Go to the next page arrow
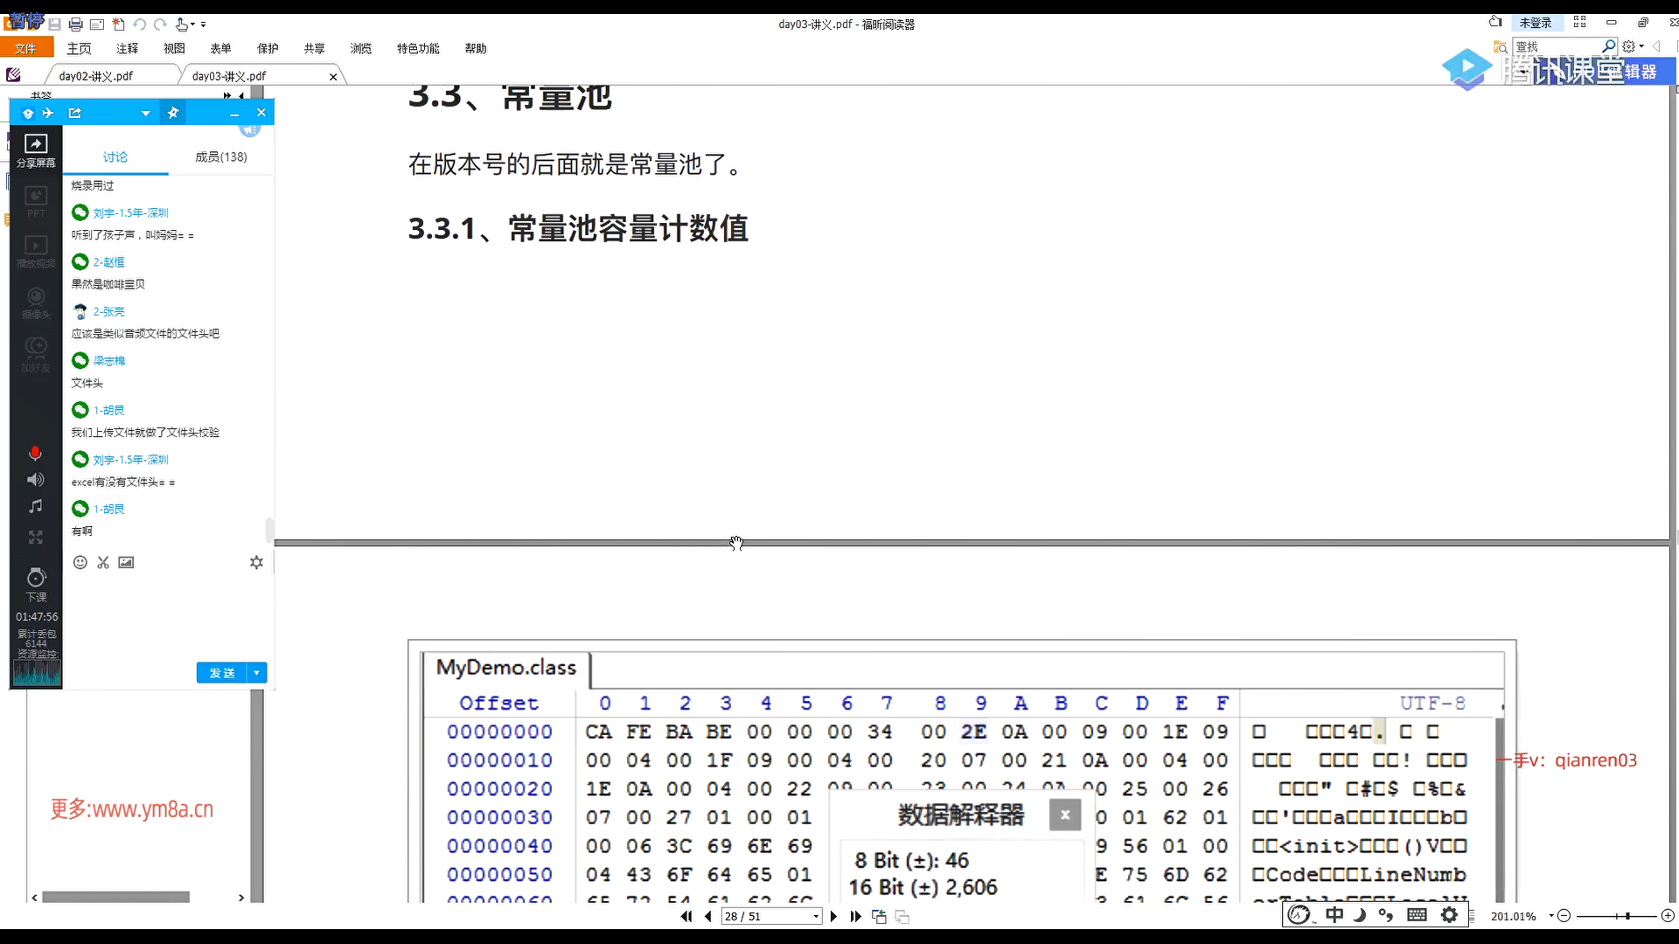Image resolution: width=1679 pixels, height=944 pixels. pos(833,916)
